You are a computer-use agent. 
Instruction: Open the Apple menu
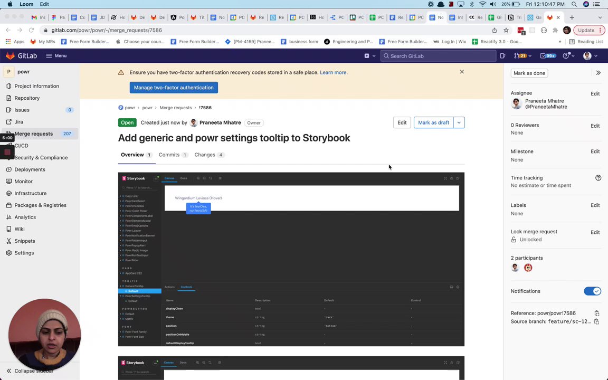(9, 4)
